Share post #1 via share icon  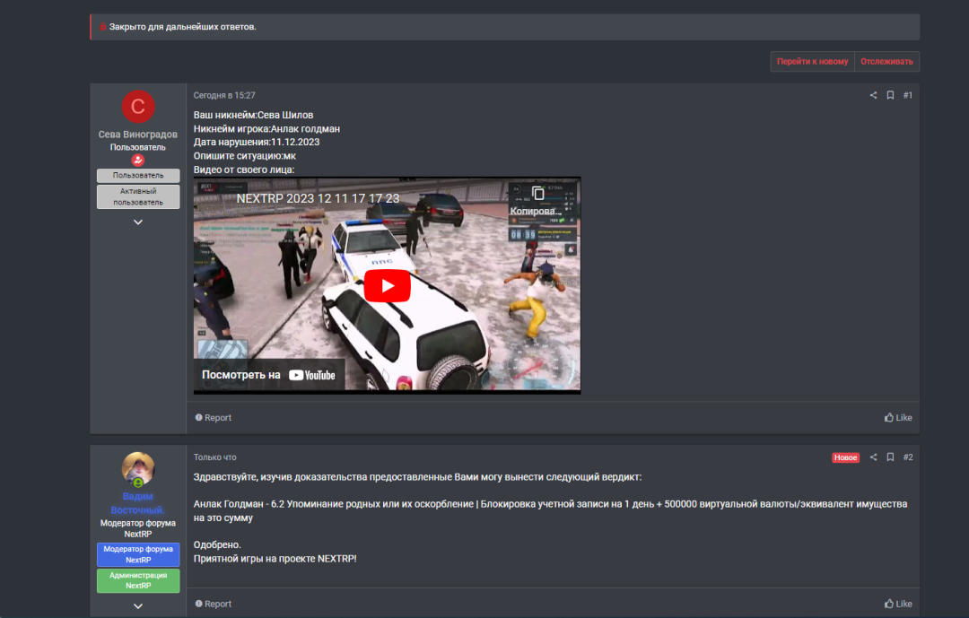pyautogui.click(x=873, y=95)
